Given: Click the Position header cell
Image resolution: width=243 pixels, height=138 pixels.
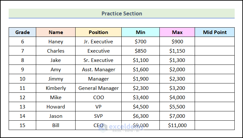Looking at the screenshot, I should tap(98, 32).
